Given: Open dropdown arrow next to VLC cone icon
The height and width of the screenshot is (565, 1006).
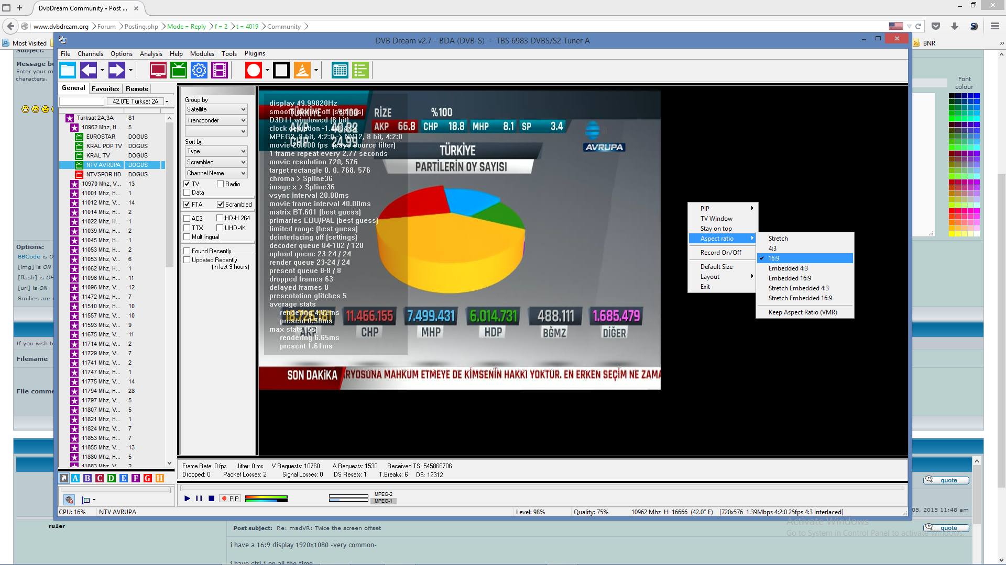Looking at the screenshot, I should click(316, 70).
